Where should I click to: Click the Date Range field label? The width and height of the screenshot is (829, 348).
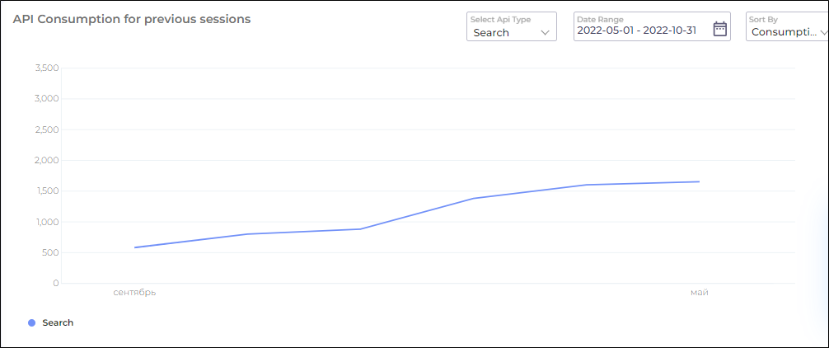point(600,19)
